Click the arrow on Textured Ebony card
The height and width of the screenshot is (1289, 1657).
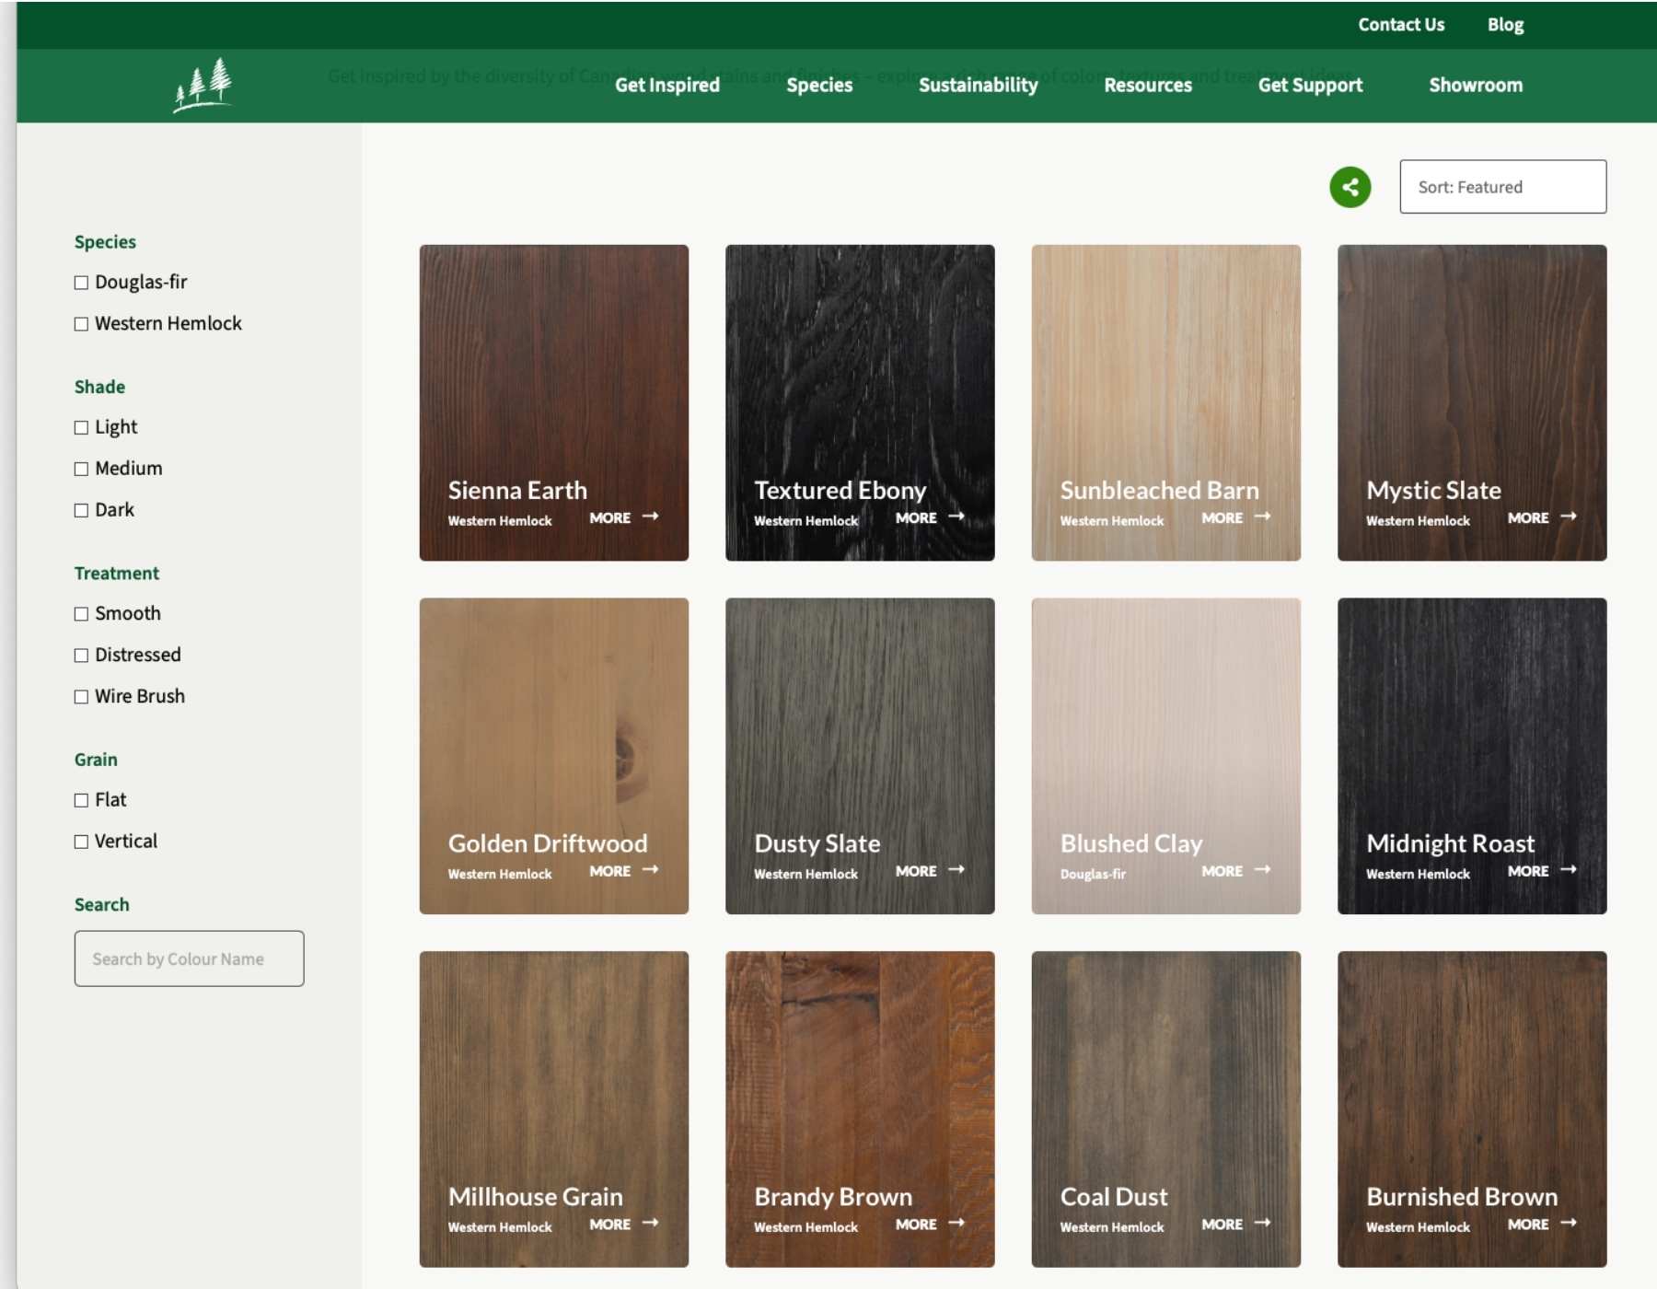coord(956,517)
